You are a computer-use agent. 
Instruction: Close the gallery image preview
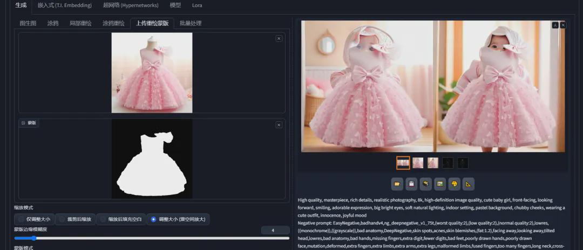tap(563, 25)
